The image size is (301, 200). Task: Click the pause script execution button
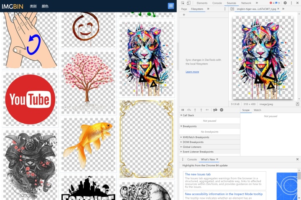tap(183, 110)
